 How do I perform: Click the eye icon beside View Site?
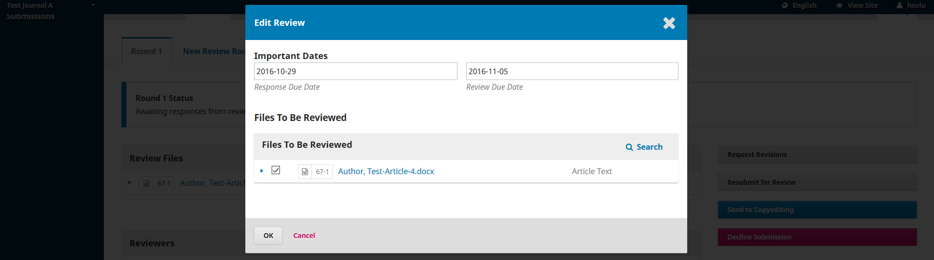(839, 5)
